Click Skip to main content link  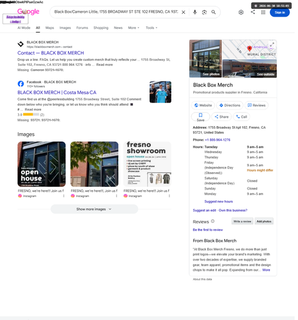click(x=15, y=19)
